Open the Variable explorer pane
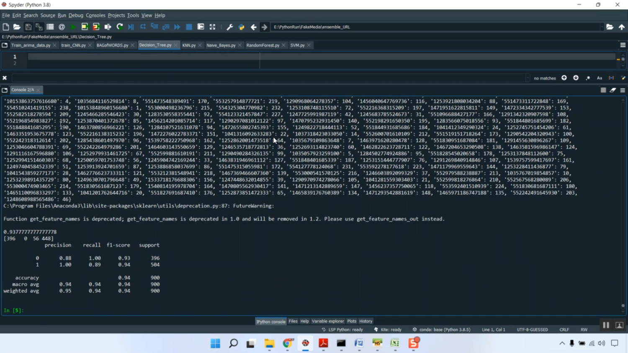Screen dimensions: 628x353 click(x=327, y=321)
